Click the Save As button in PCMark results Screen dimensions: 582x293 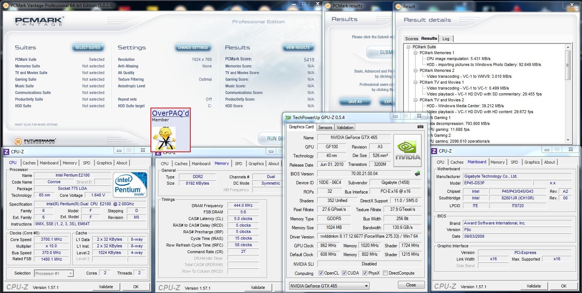(355, 102)
